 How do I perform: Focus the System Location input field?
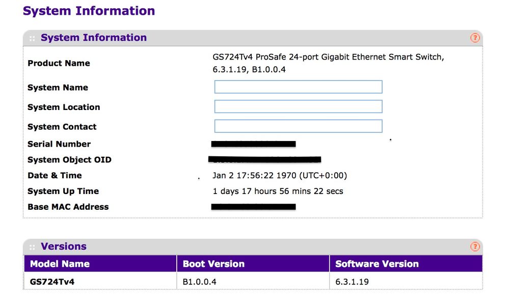(x=298, y=106)
